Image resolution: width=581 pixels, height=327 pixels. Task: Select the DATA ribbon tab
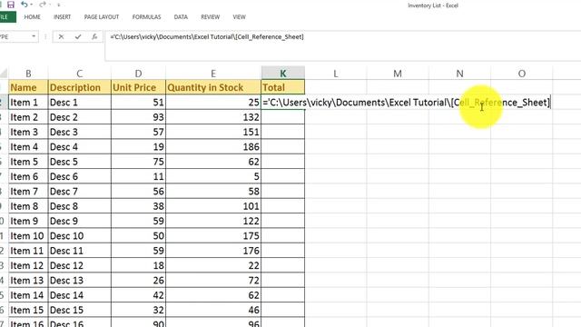click(x=181, y=17)
